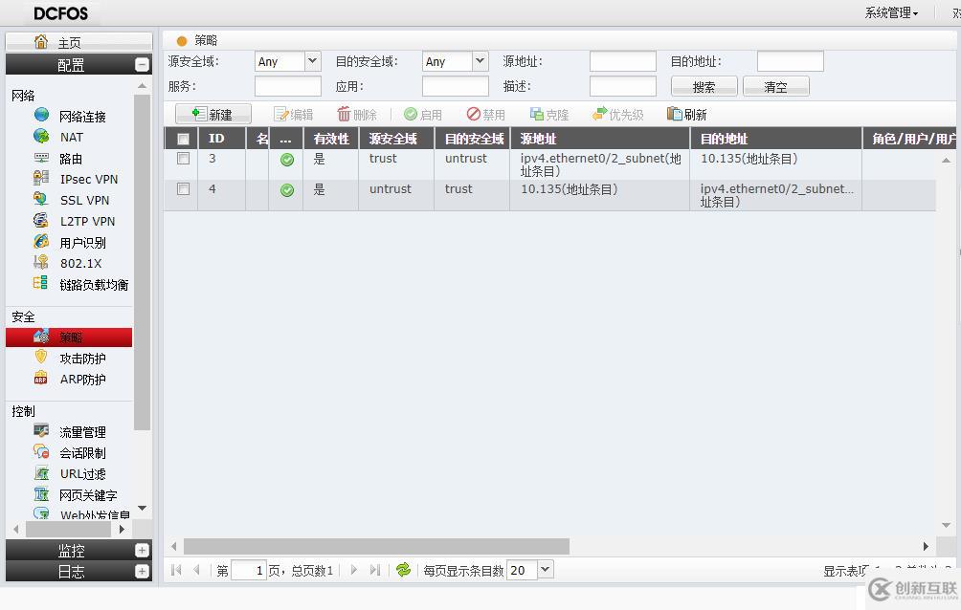Click the 描述 description input field
This screenshot has height=610, width=961.
pyautogui.click(x=623, y=86)
